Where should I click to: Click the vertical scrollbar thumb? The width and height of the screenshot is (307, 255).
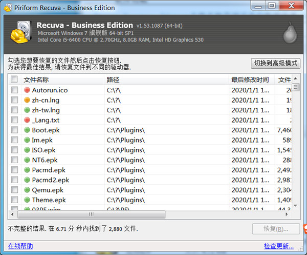(296, 87)
